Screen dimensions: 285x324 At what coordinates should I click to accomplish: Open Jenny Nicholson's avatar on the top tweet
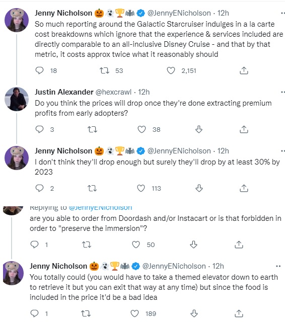17,20
